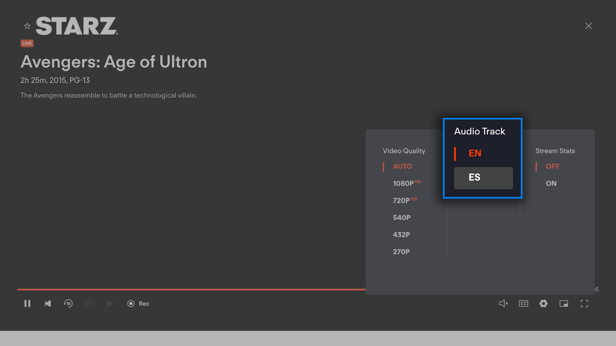Viewport: 616px width, 346px height.
Task: Select AUTO video quality
Action: pyautogui.click(x=402, y=166)
